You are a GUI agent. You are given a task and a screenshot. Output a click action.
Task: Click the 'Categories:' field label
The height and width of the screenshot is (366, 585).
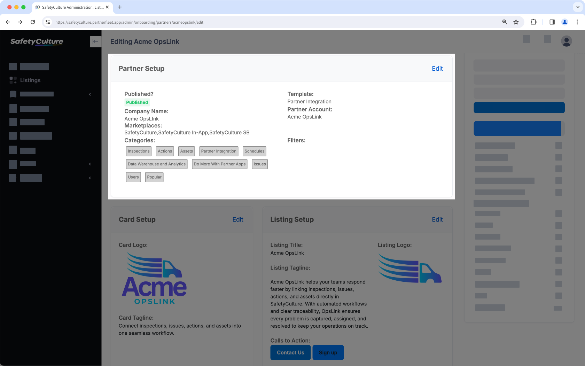pyautogui.click(x=140, y=140)
